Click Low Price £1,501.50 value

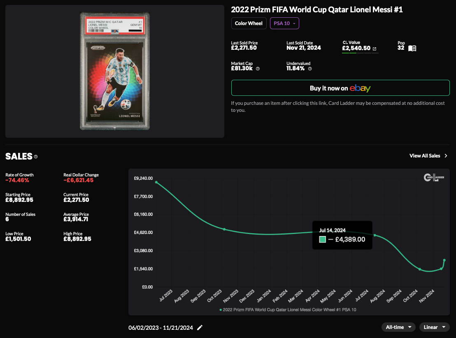pos(18,239)
